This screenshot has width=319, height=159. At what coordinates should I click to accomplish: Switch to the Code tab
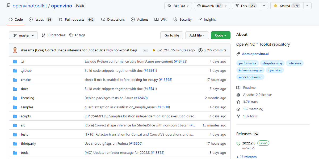16,20
